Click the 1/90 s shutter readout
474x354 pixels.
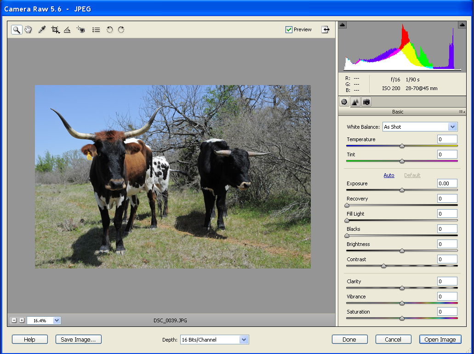click(412, 80)
